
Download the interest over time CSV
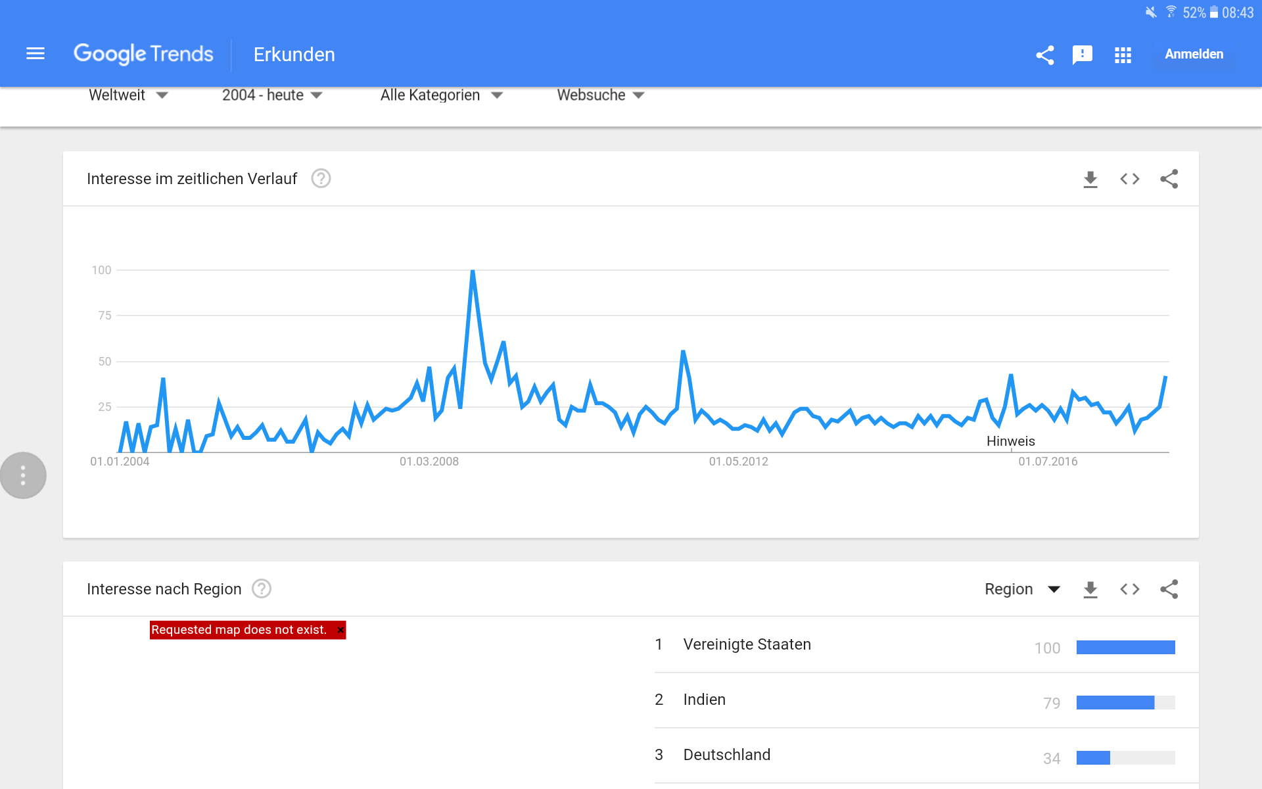click(1090, 179)
